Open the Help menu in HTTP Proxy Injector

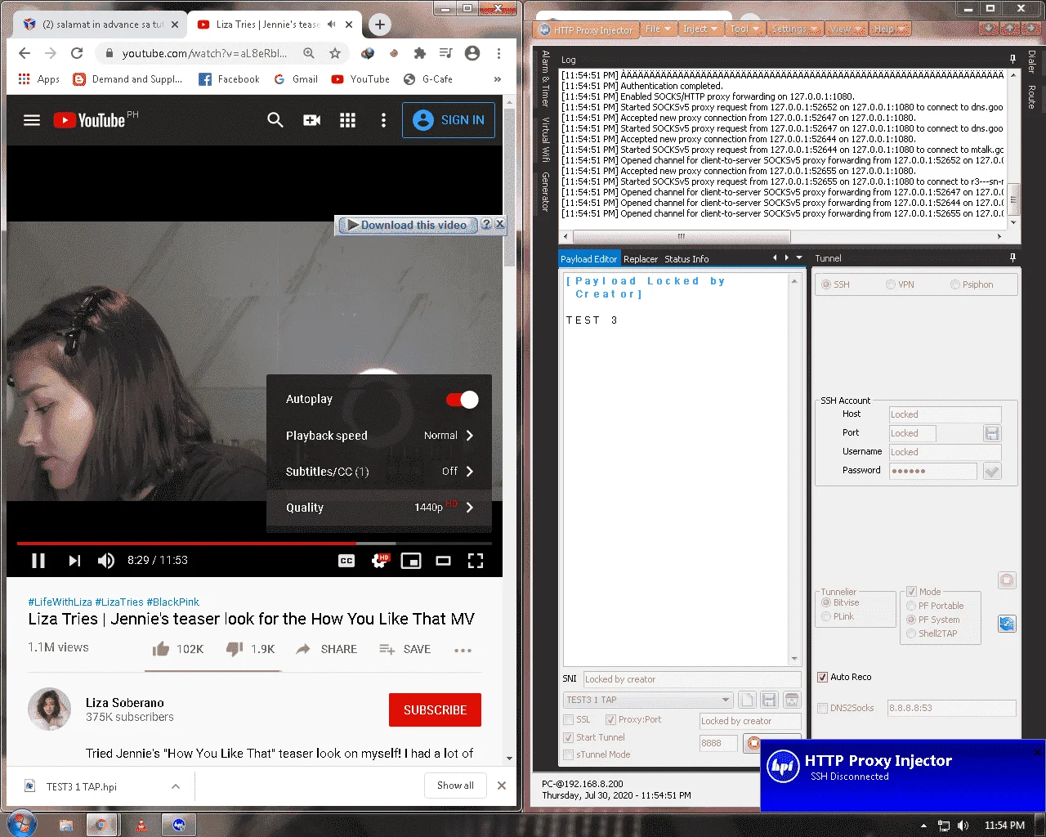point(889,29)
